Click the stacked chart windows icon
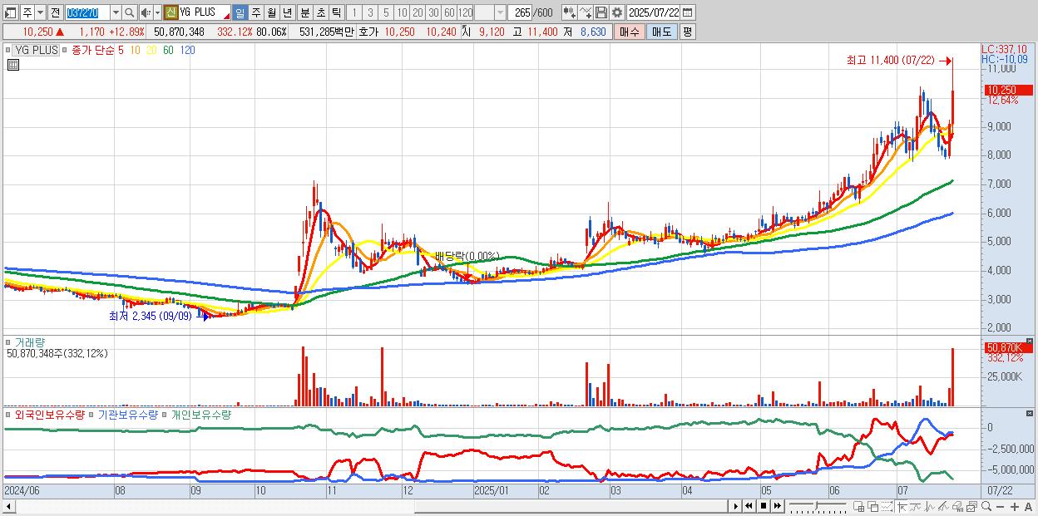Image resolution: width=1038 pixels, height=516 pixels. [x=971, y=506]
